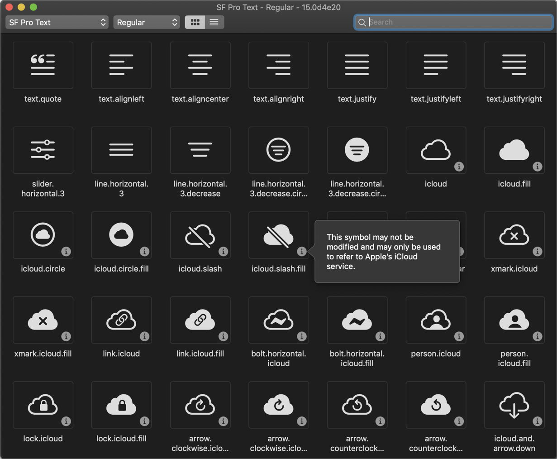Viewport: 557px width, 459px height.
Task: Select the xmark.icloud symbol
Action: (x=514, y=235)
